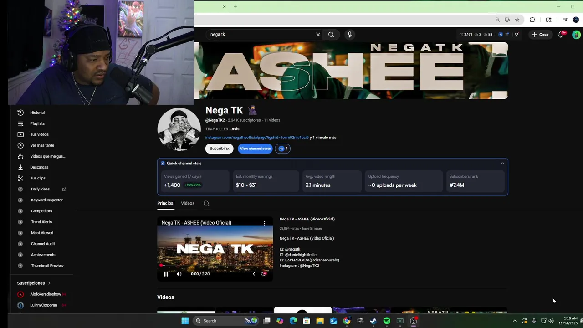Screen dimensions: 583x328
Task: Click the eye stat showing 88
Action: (488, 35)
